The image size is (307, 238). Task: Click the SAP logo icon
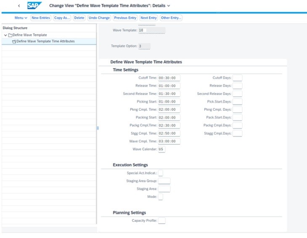34,6
